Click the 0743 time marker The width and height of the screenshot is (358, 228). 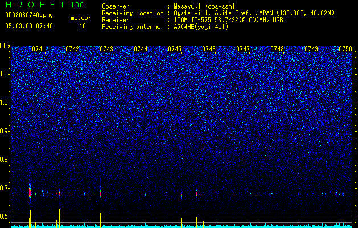coord(106,49)
